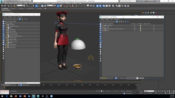Toggle visibility bulb of Camera001 in Scene Explorer

[7, 24]
